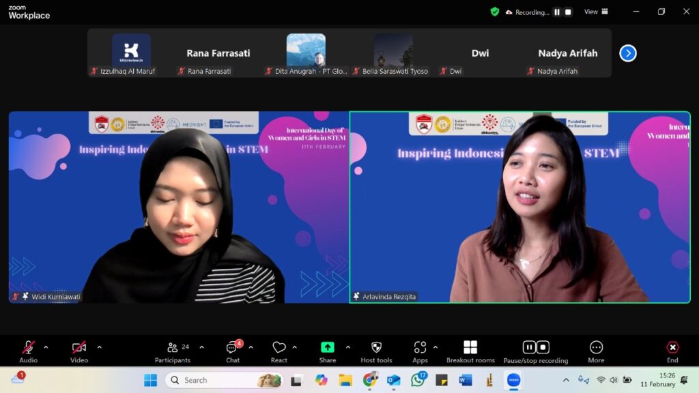The height and width of the screenshot is (393, 699).
Task: Select Dwi participant tile
Action: (480, 53)
